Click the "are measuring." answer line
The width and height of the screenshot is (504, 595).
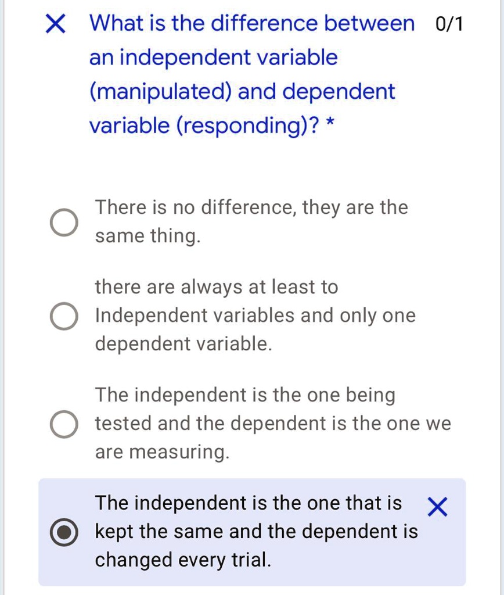pos(162,452)
